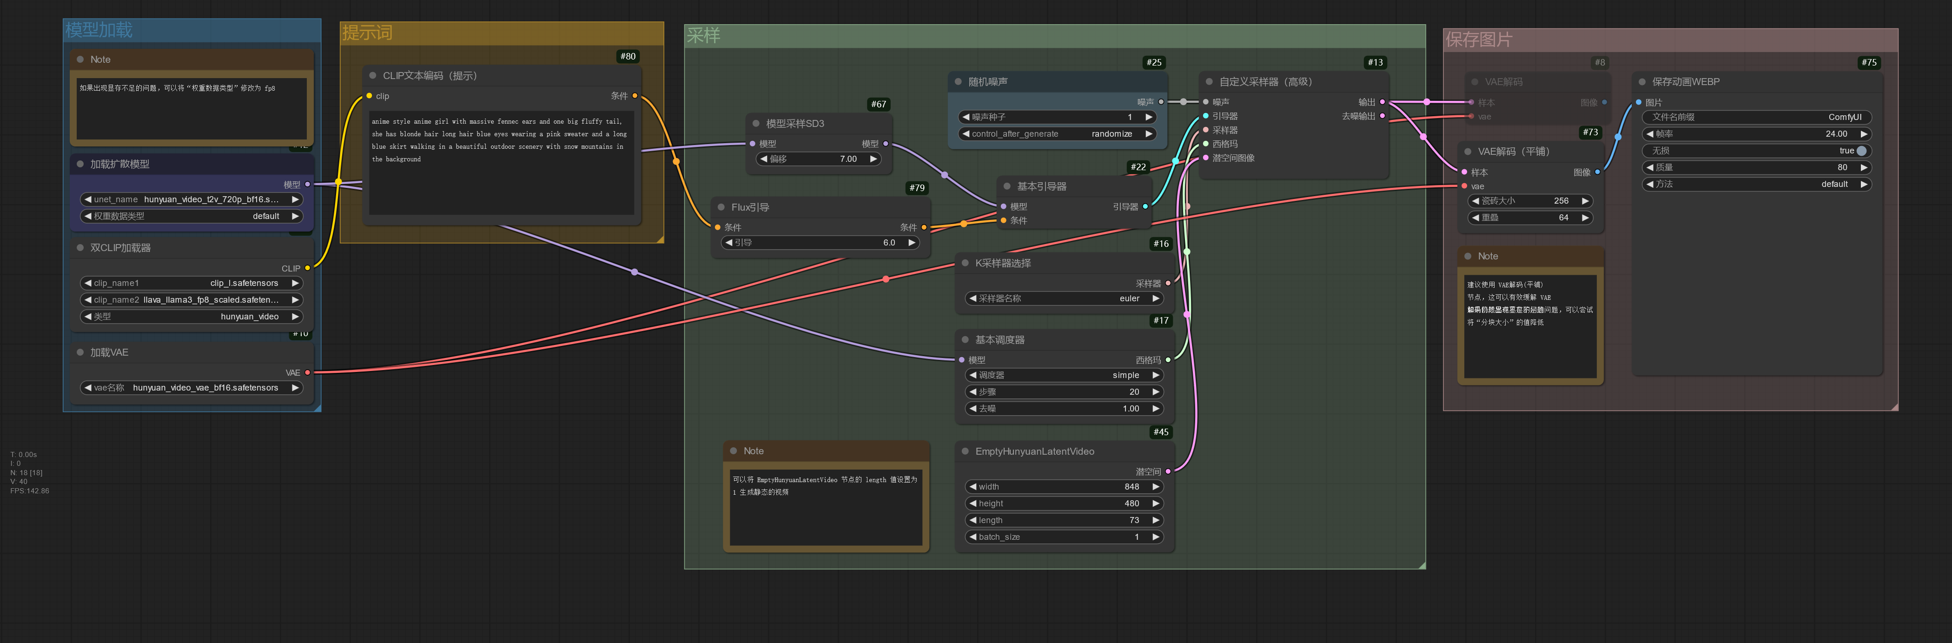Open the 调度器 simple dropdown
The image size is (1952, 643).
pos(1064,375)
